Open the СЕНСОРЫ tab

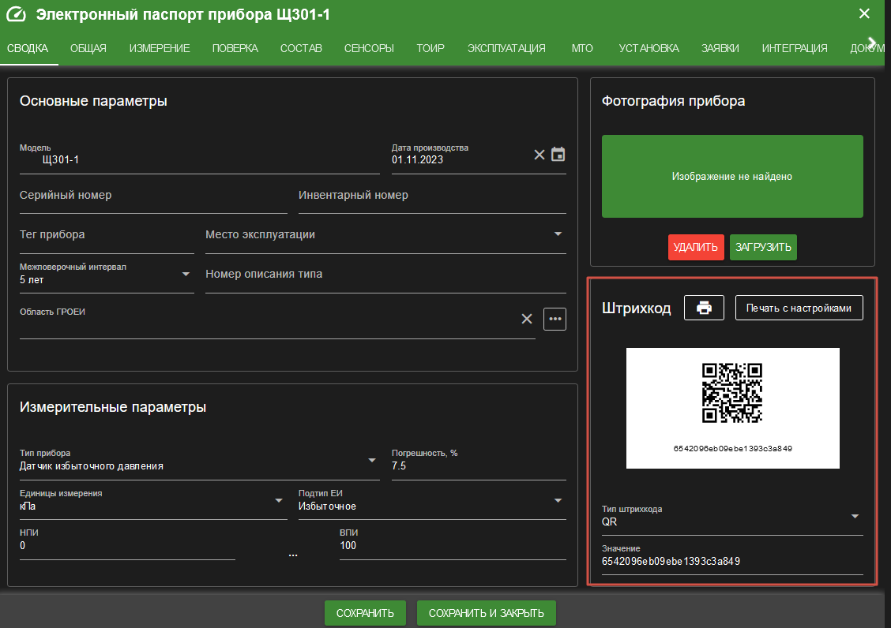(369, 48)
